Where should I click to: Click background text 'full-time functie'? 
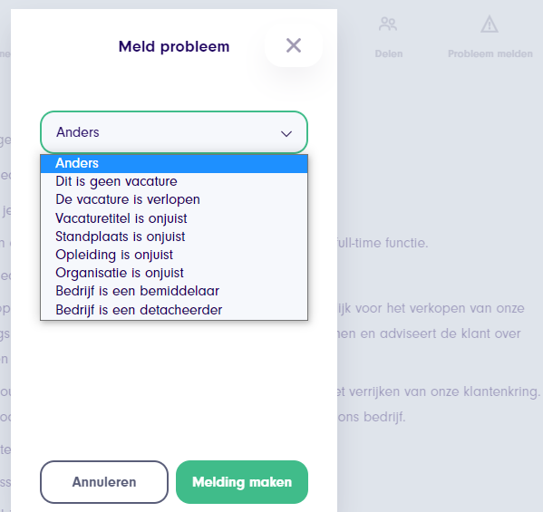pos(382,243)
